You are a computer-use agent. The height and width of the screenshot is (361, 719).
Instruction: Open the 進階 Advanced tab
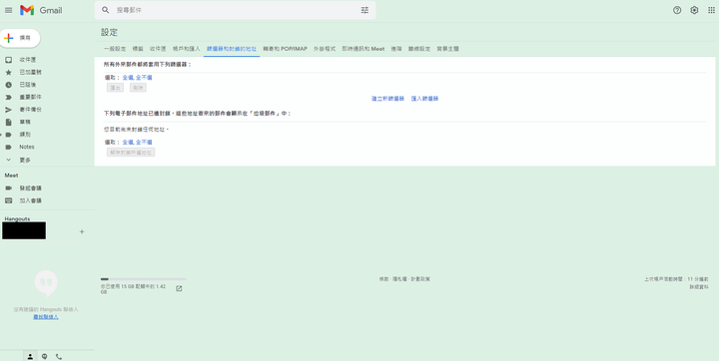coord(396,49)
